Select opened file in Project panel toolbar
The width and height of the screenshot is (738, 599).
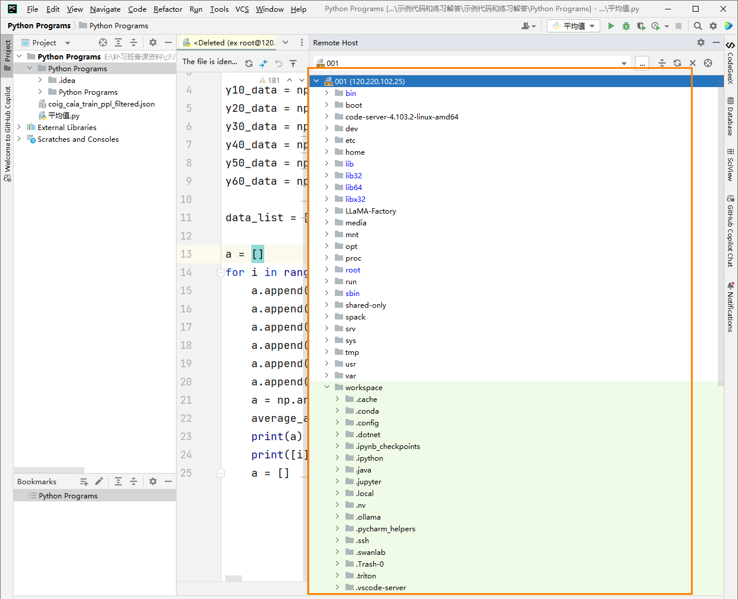103,42
